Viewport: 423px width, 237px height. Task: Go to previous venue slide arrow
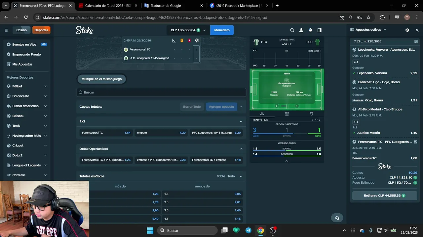point(277,106)
